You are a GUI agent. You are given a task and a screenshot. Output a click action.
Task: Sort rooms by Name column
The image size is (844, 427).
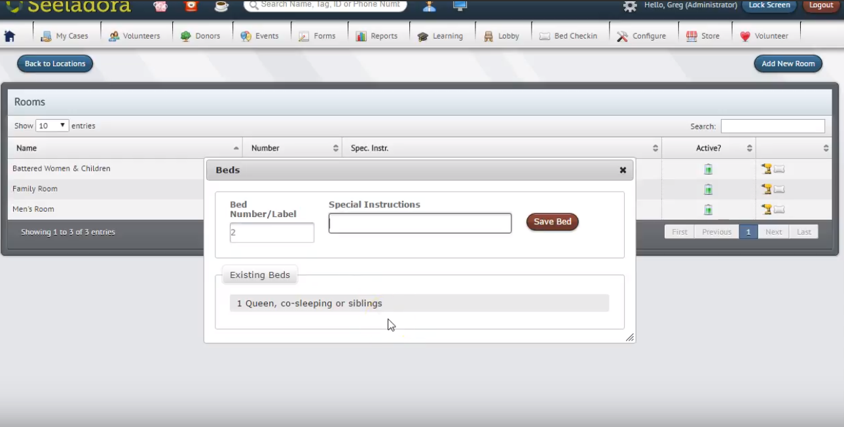[125, 148]
